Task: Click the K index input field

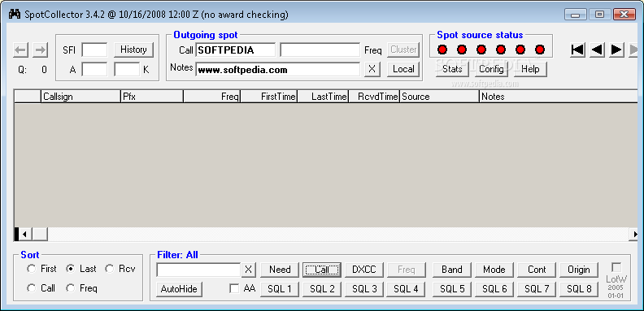Action: tap(127, 69)
